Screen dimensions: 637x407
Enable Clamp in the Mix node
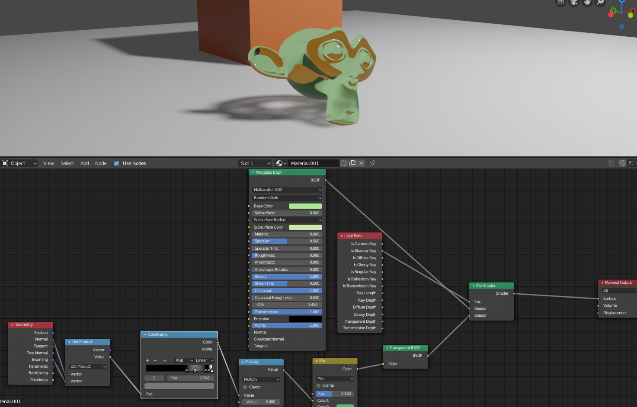pyautogui.click(x=319, y=385)
